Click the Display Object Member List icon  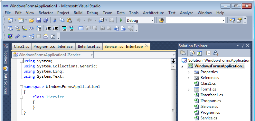point(10,28)
